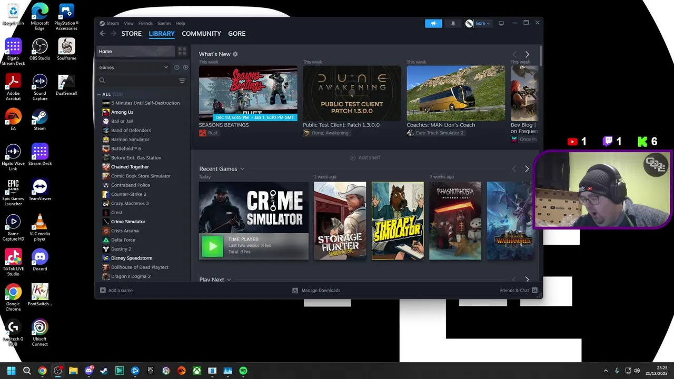Click the library search field
Screen dimensions: 674x379
click(137, 81)
